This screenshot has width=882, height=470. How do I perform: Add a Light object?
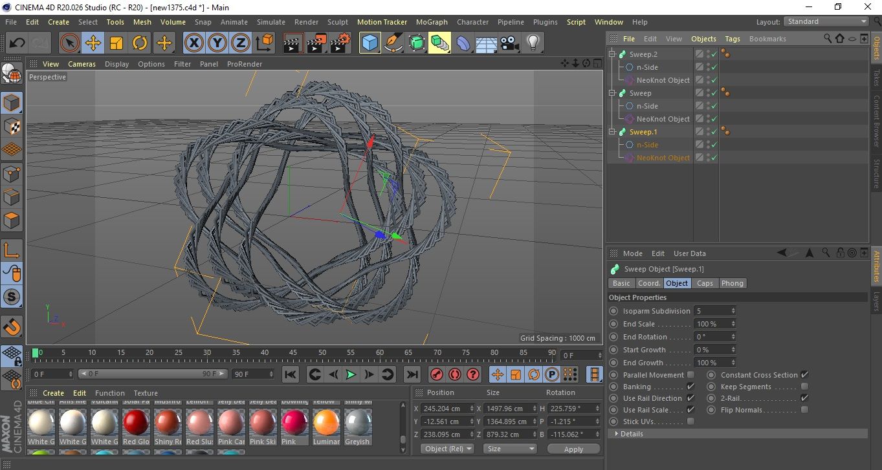(x=533, y=43)
